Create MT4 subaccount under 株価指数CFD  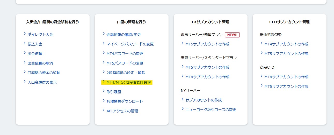click(286, 44)
